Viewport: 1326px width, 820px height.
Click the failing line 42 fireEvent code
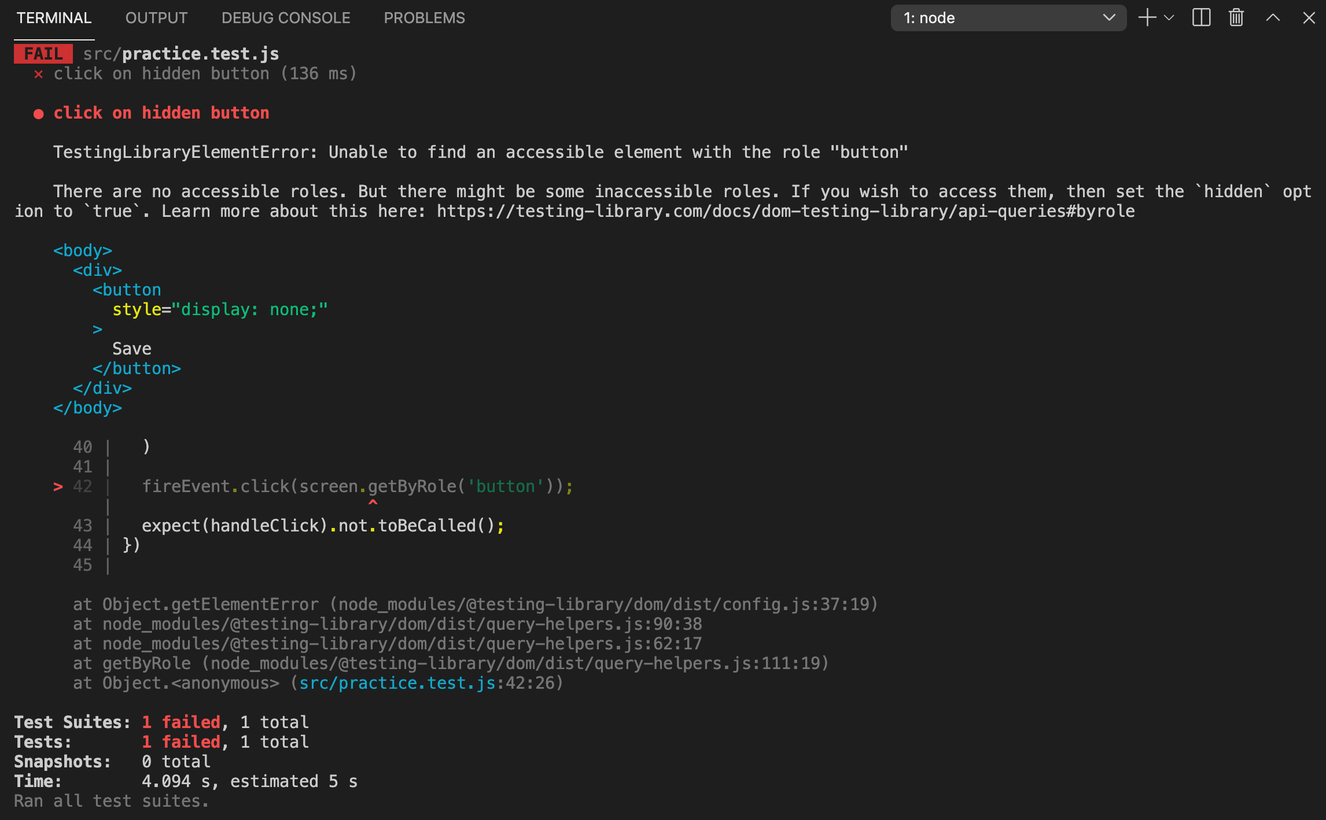[x=357, y=486]
